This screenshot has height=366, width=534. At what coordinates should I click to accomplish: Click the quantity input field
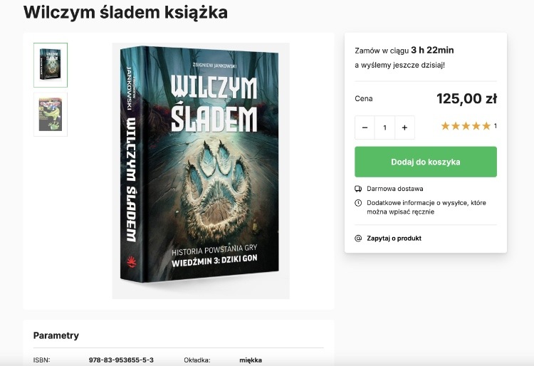coord(384,127)
